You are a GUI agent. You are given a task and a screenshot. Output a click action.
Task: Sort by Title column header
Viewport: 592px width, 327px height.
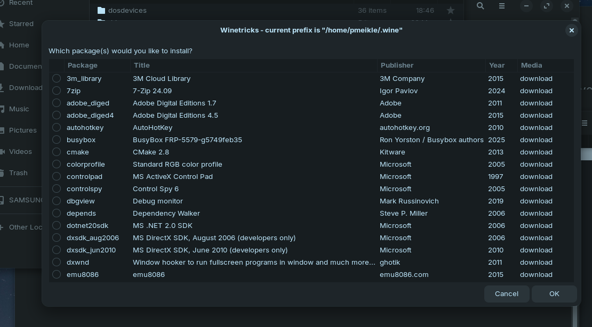[x=254, y=66]
